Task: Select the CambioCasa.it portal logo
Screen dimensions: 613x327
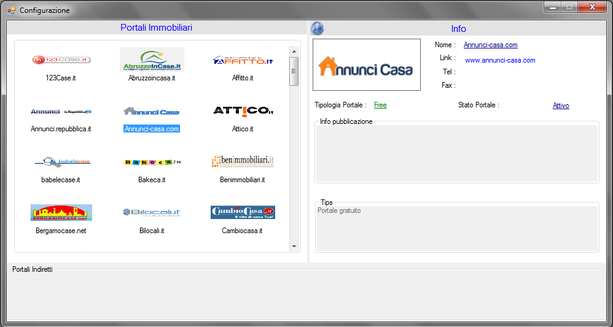Action: pos(243,212)
